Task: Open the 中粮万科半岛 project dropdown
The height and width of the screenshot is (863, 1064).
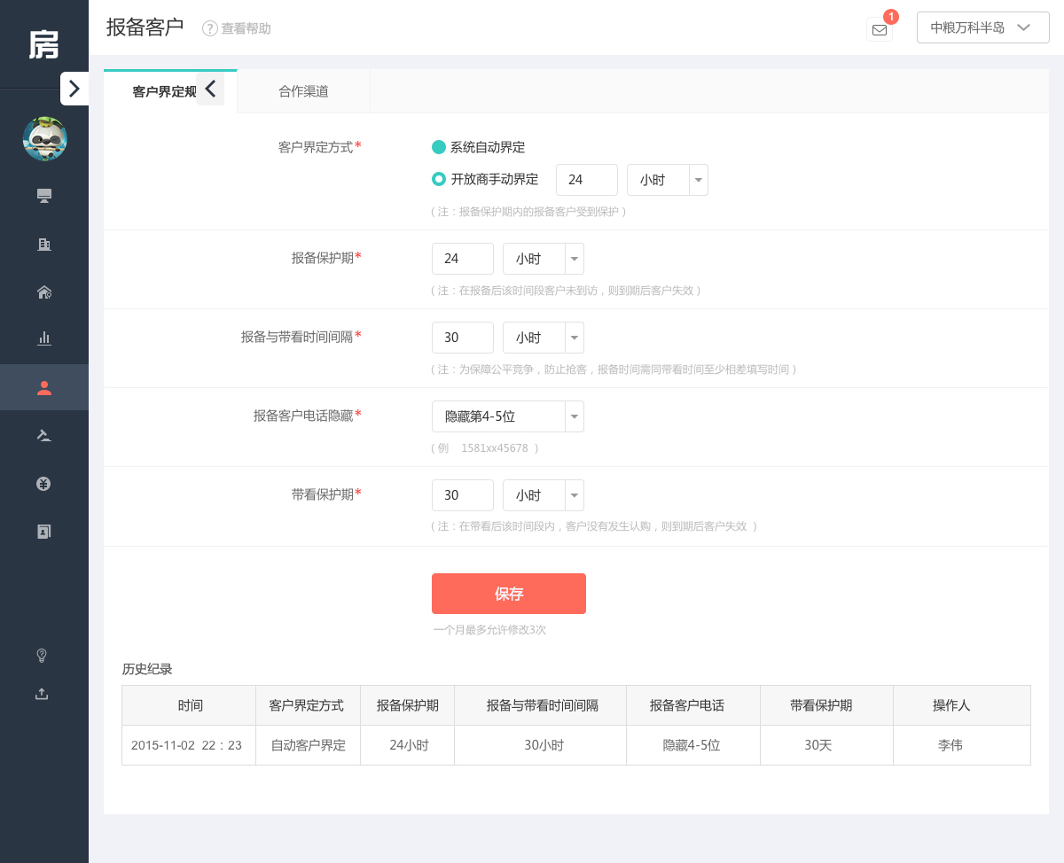Action: click(982, 27)
